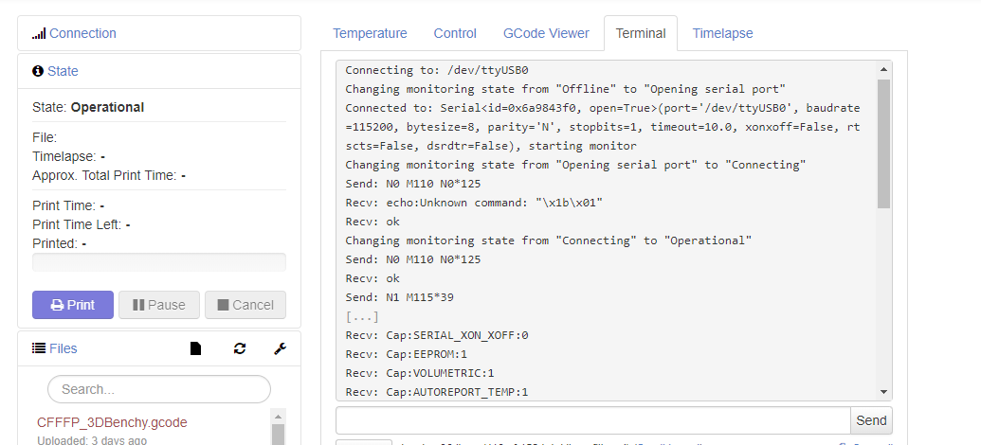Screen dimensions: 981x445
Task: Refresh the file list
Action: (240, 348)
